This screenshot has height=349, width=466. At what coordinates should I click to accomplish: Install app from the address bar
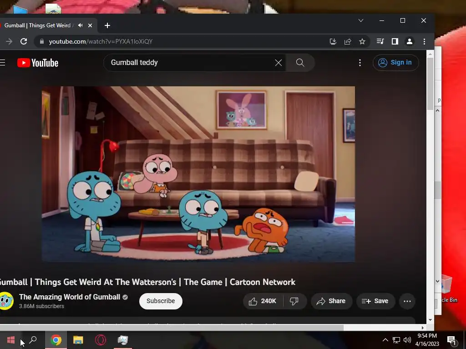tap(333, 41)
